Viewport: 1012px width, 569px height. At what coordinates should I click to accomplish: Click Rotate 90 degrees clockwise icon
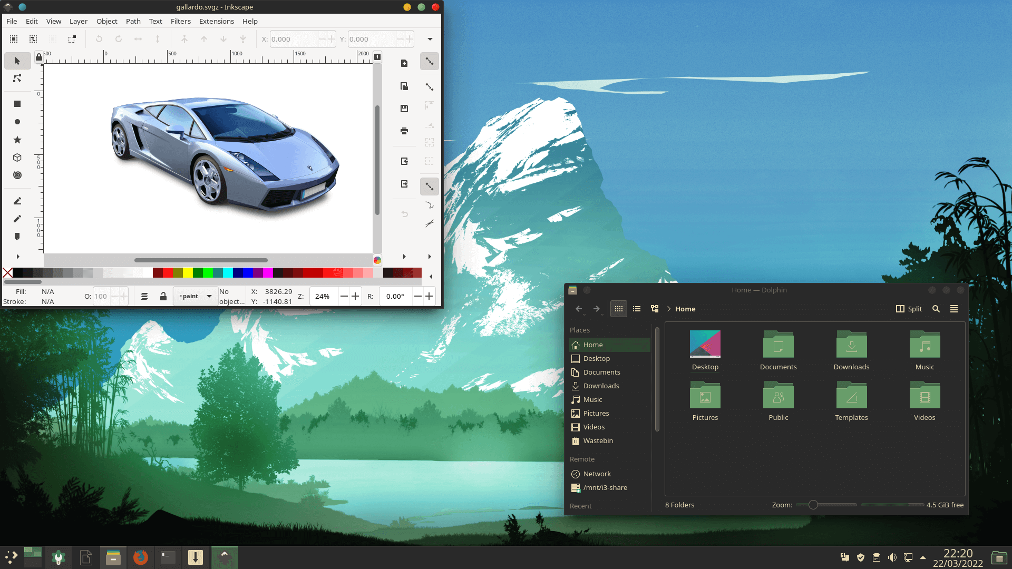pyautogui.click(x=119, y=39)
